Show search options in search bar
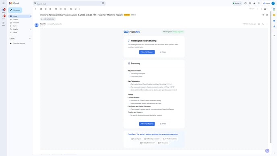The width and height of the screenshot is (277, 156). (x=103, y=3)
